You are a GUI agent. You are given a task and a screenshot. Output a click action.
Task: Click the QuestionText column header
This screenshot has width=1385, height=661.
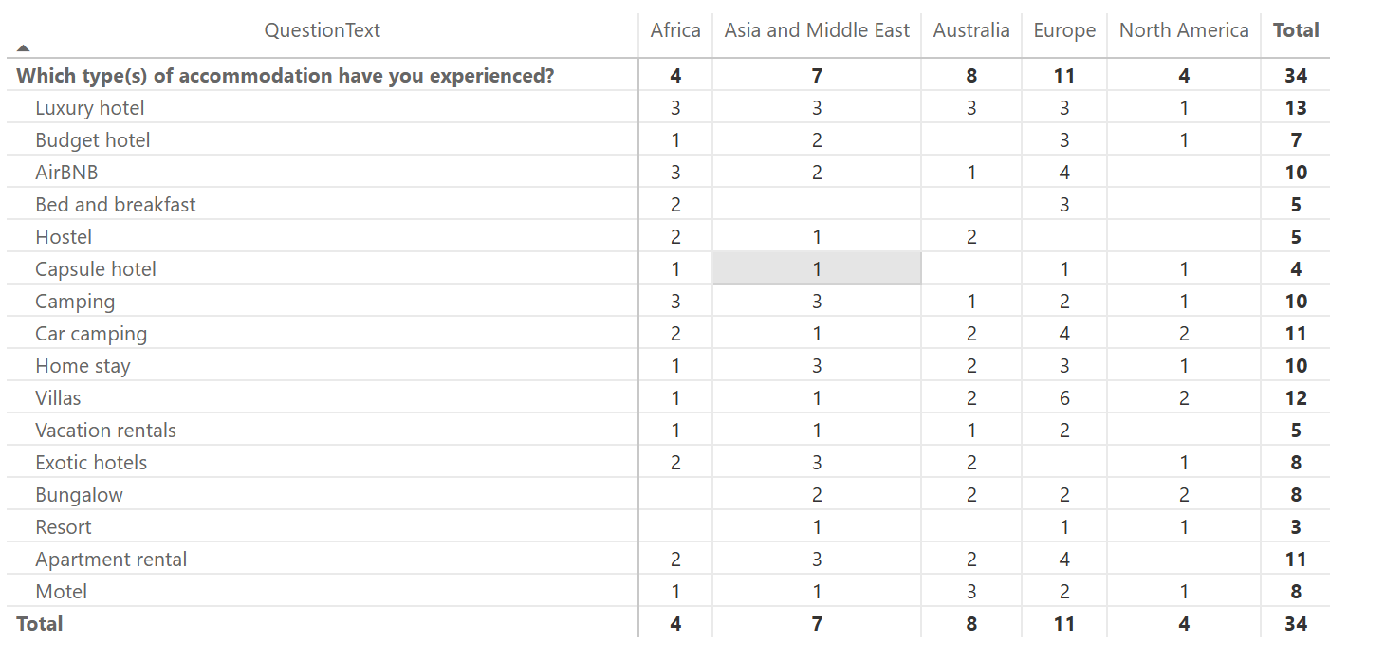(322, 30)
